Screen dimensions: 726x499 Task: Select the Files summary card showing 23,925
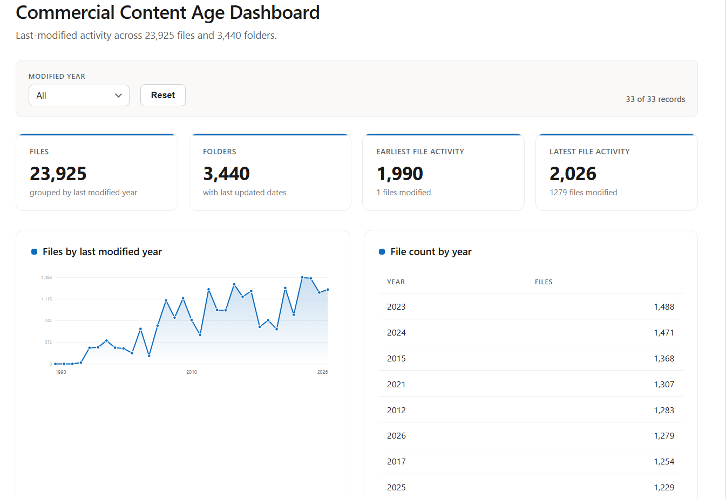[x=97, y=172]
